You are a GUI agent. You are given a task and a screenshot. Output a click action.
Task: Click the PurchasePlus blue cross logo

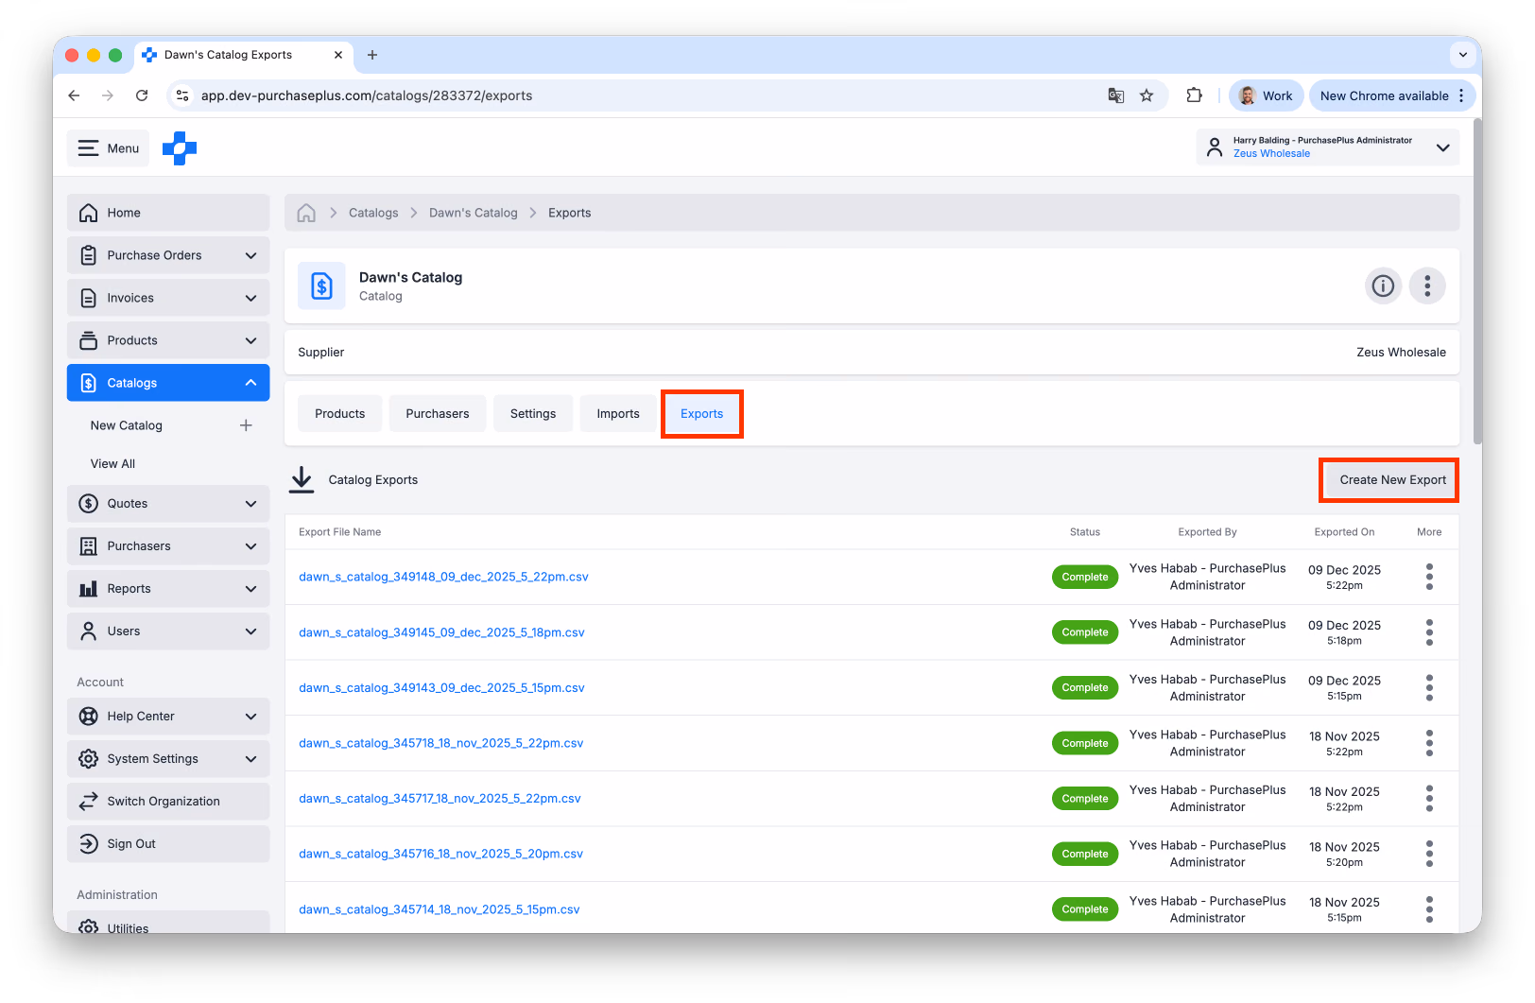click(x=180, y=148)
